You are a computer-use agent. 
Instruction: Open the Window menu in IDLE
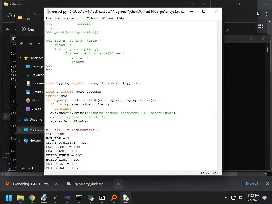pos(108,18)
